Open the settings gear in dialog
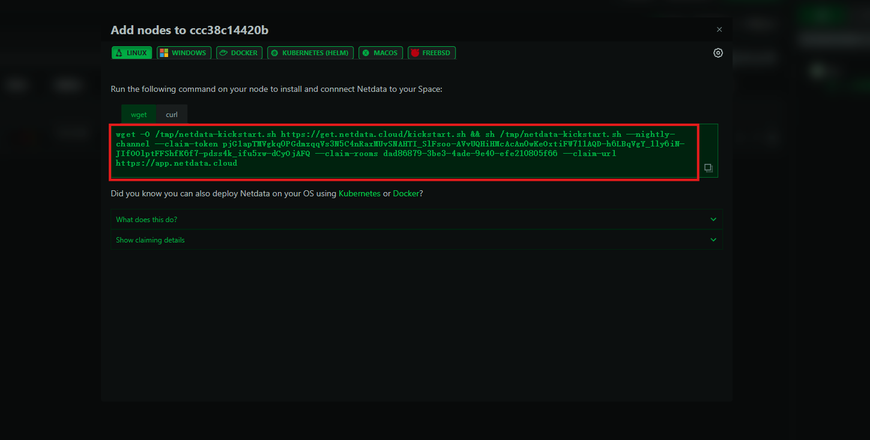Viewport: 870px width, 440px height. tap(718, 53)
